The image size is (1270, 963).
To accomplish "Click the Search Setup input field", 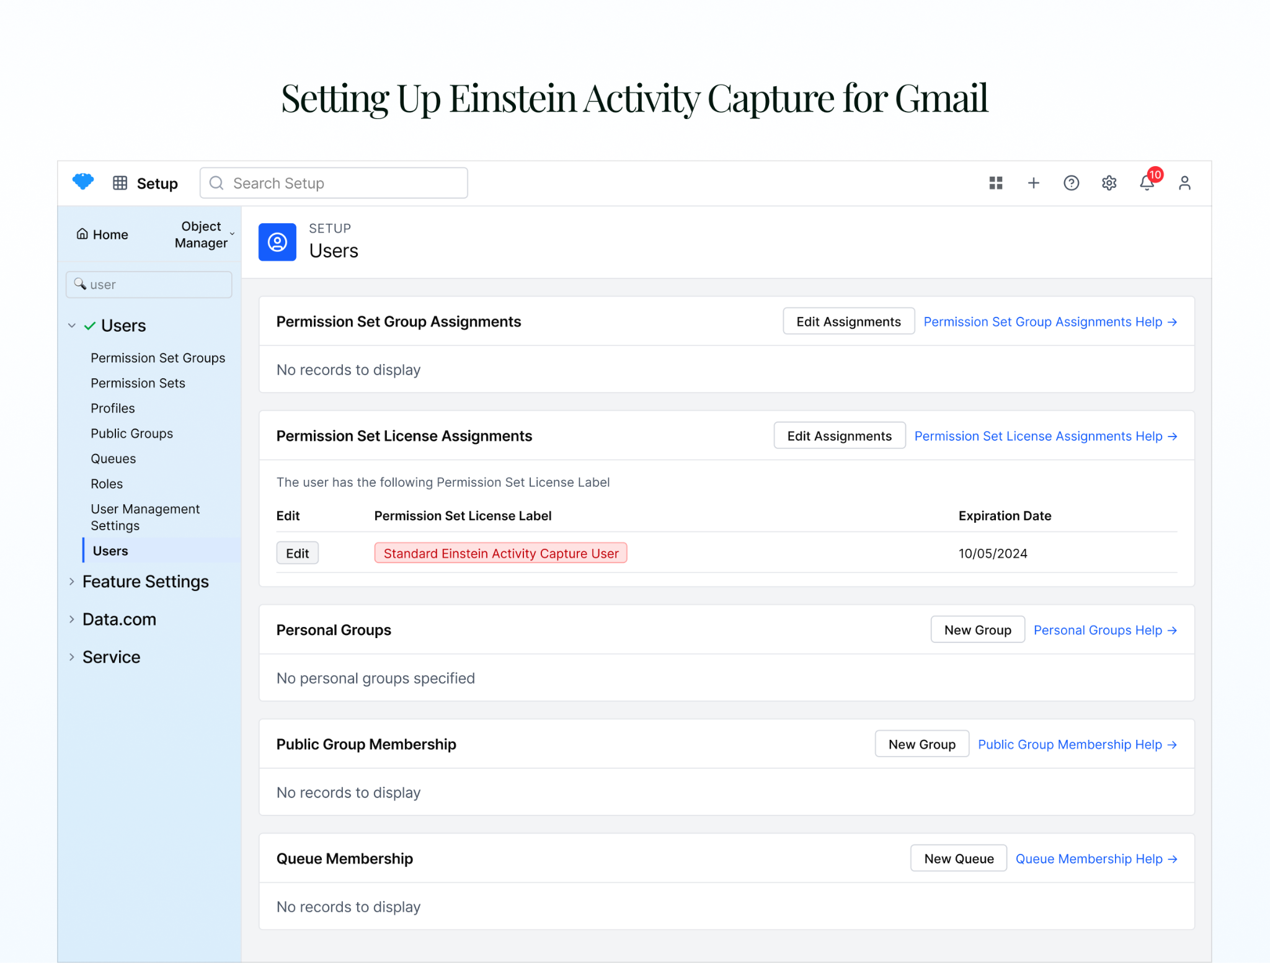I will pos(334,183).
